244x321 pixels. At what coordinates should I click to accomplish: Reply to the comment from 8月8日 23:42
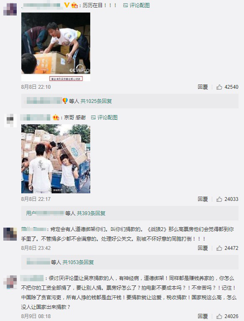tap(203, 248)
